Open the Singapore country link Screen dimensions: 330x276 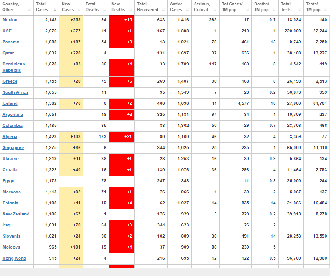13,148
